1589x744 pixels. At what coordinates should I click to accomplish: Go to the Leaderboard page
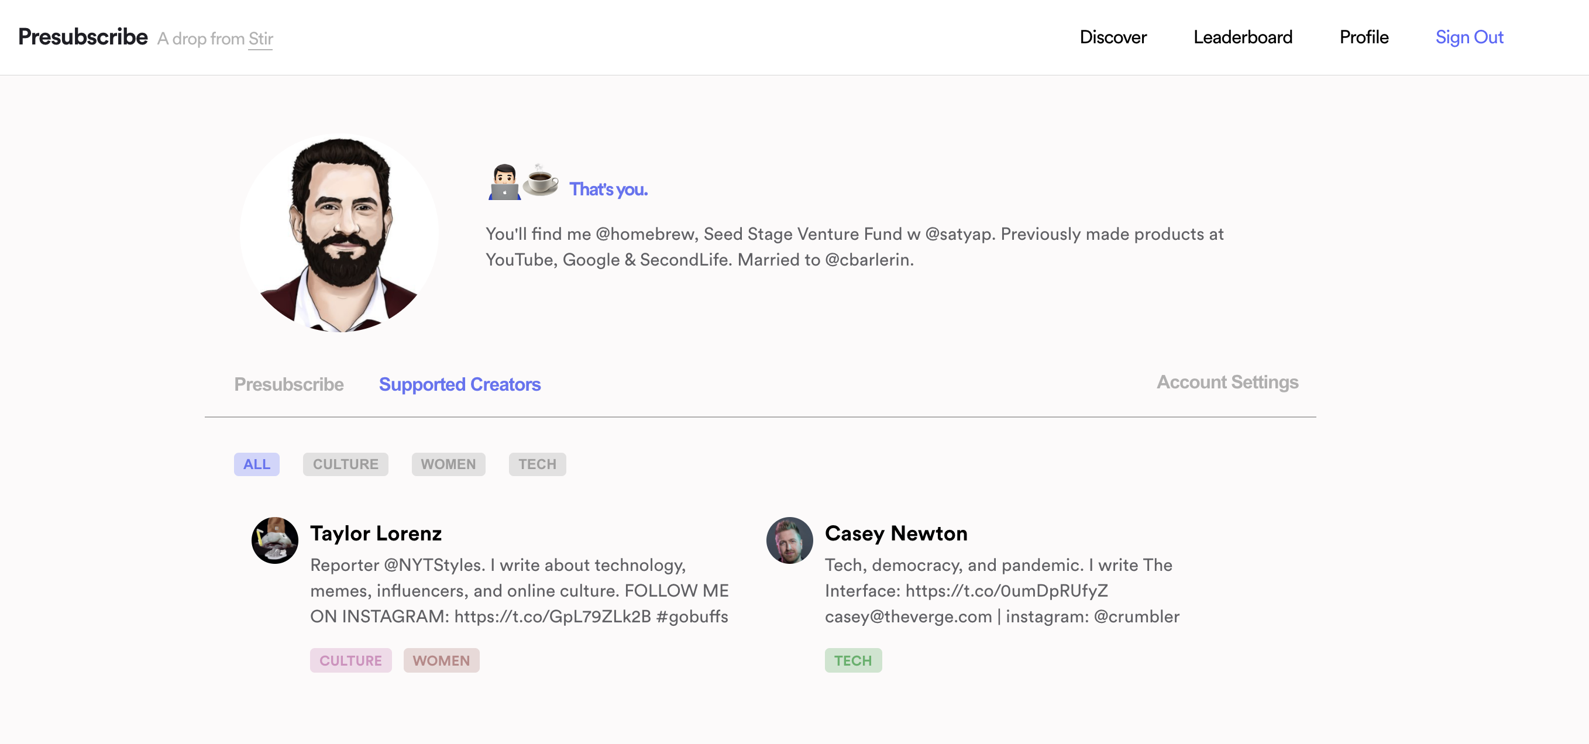[x=1242, y=37]
